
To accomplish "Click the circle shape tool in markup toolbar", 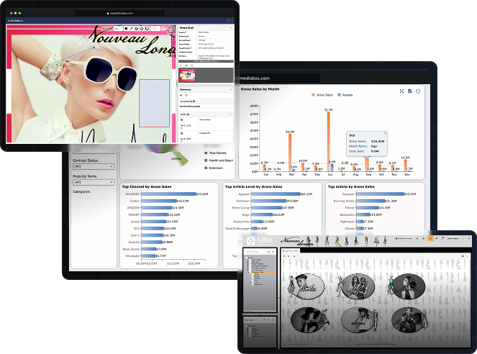I will pyautogui.click(x=142, y=29).
